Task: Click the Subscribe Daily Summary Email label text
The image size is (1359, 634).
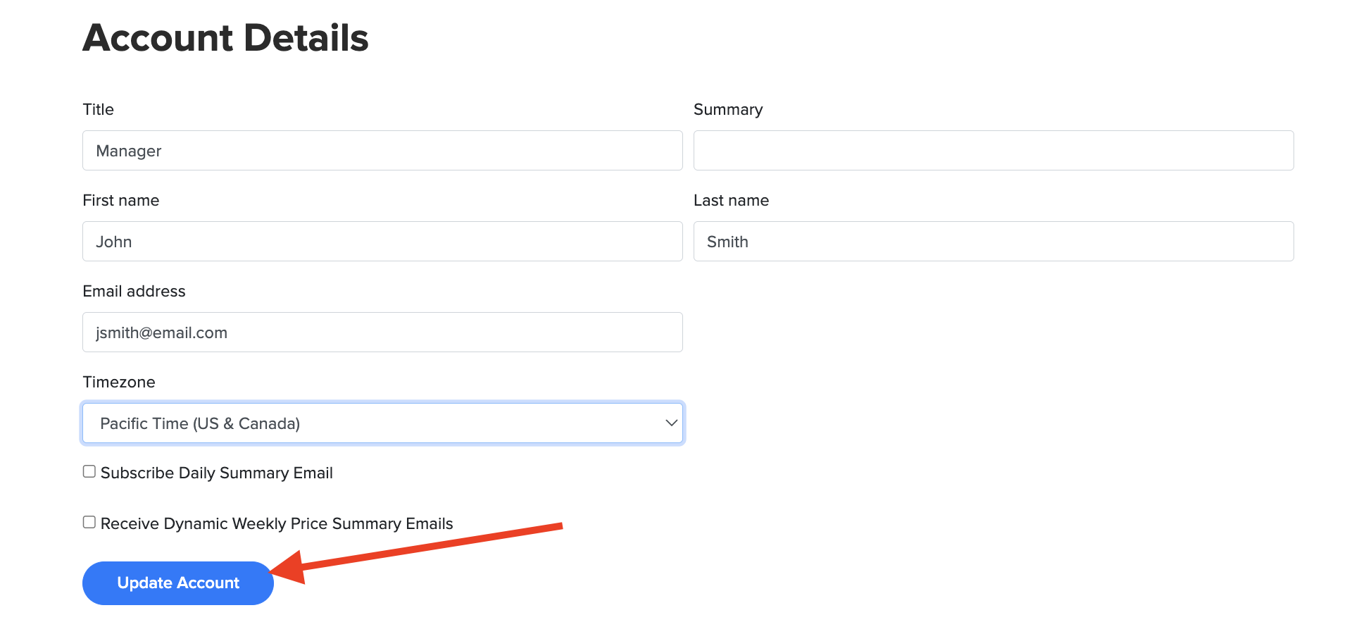Action: tap(216, 473)
